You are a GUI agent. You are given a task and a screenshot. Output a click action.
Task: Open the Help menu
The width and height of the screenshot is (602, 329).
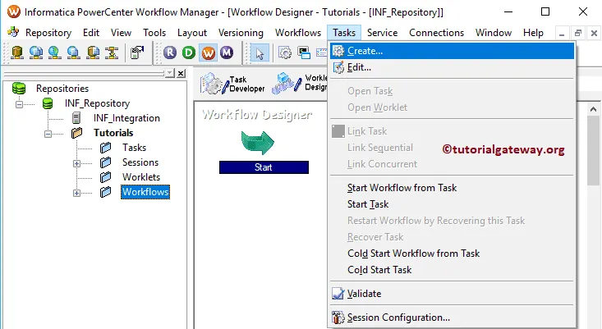(x=533, y=33)
